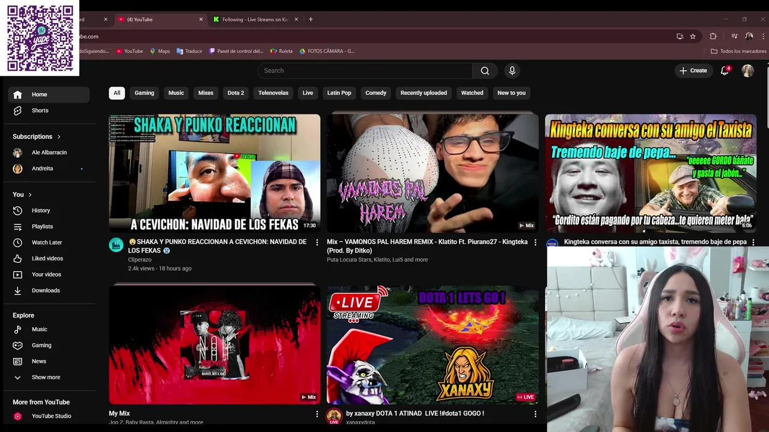Open options menu for VAMONOS PAL HAREM mix
Image resolution: width=769 pixels, height=432 pixels.
(535, 242)
